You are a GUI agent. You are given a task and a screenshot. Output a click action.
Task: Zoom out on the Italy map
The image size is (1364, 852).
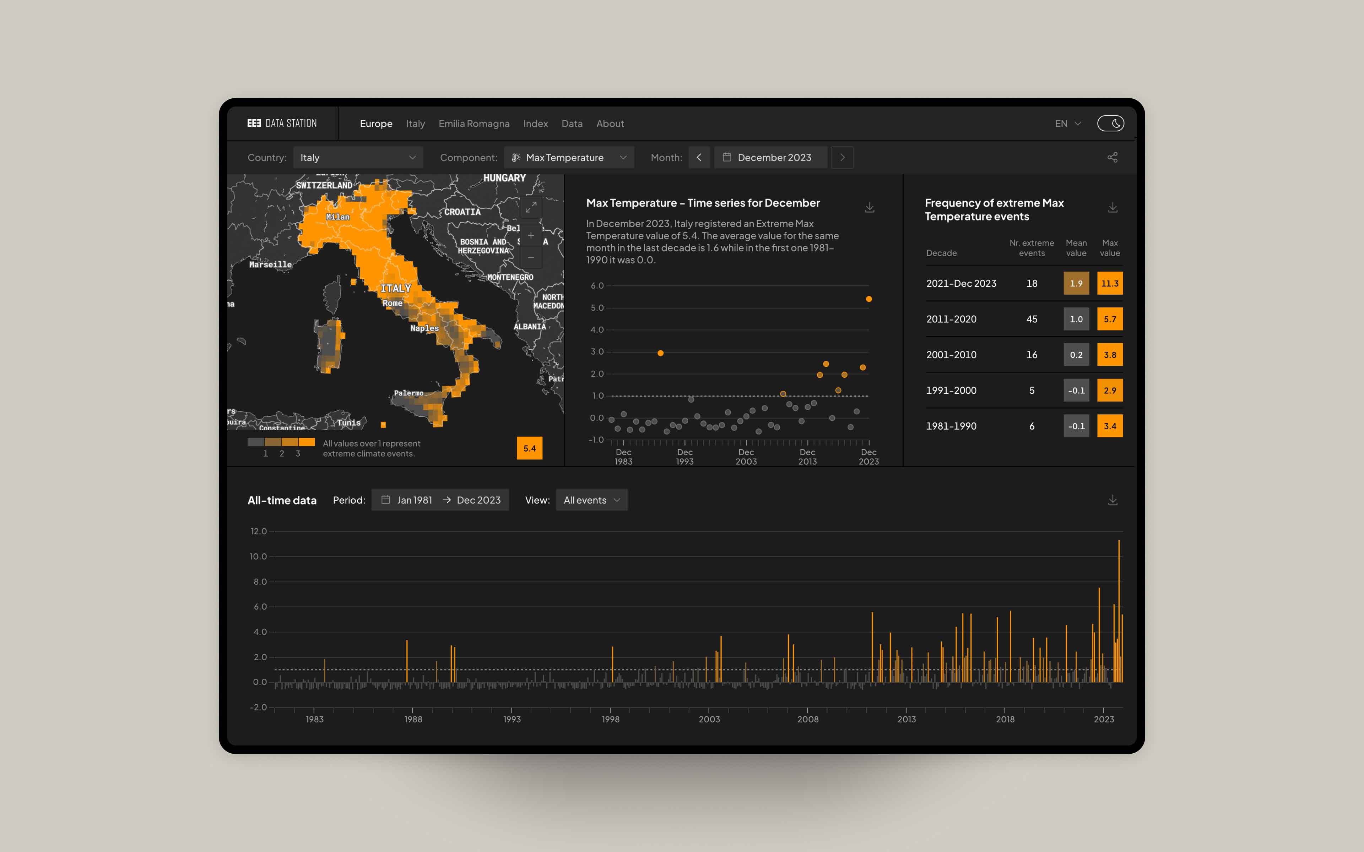(x=530, y=257)
